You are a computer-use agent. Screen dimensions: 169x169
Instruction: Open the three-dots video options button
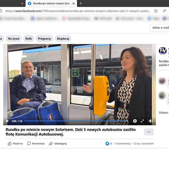(149, 132)
